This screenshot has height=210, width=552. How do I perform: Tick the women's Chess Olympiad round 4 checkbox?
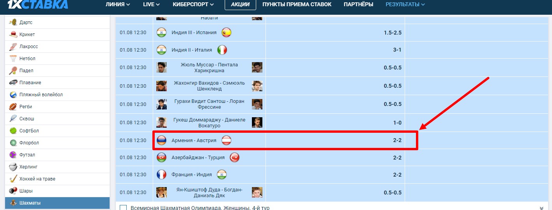click(123, 208)
